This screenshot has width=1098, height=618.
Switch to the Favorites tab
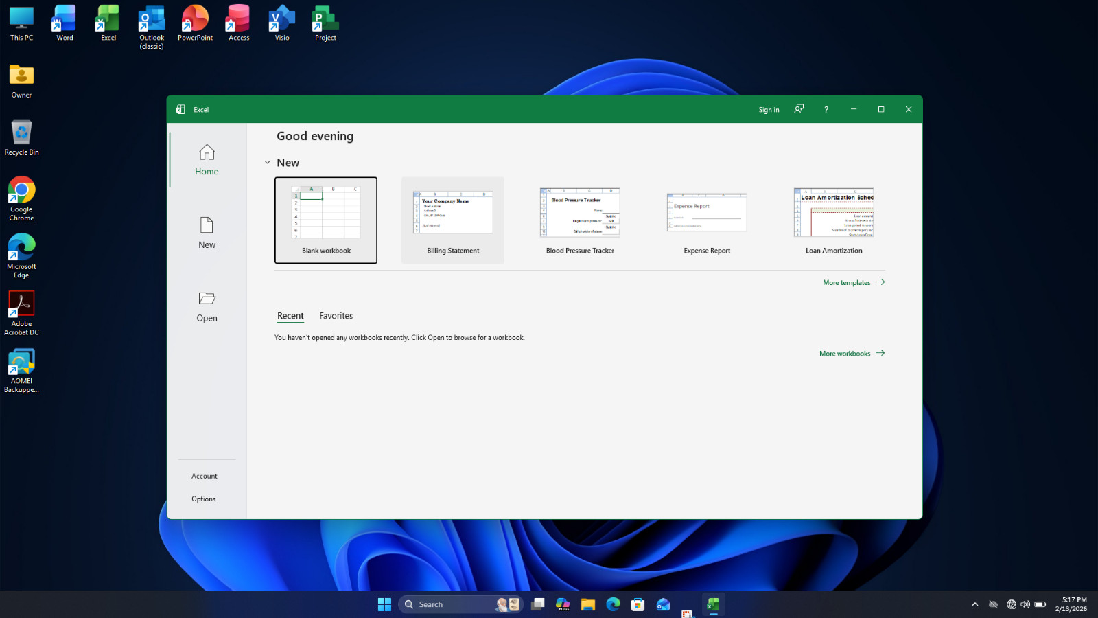336,316
